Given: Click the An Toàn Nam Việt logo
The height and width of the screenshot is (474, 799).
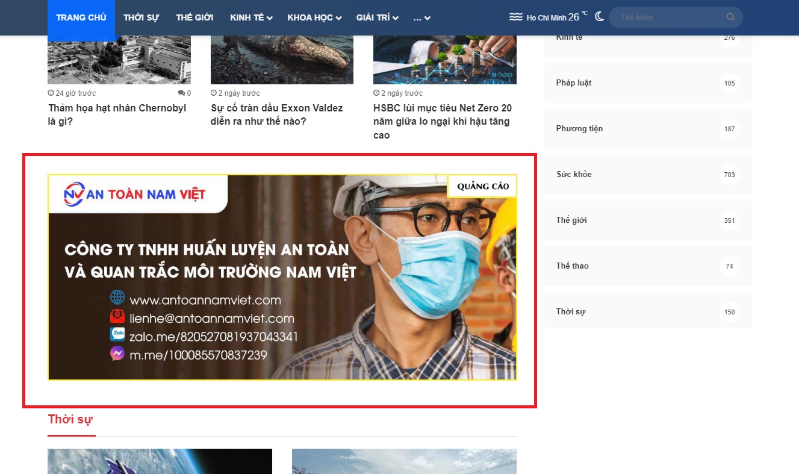Looking at the screenshot, I should click(x=135, y=194).
